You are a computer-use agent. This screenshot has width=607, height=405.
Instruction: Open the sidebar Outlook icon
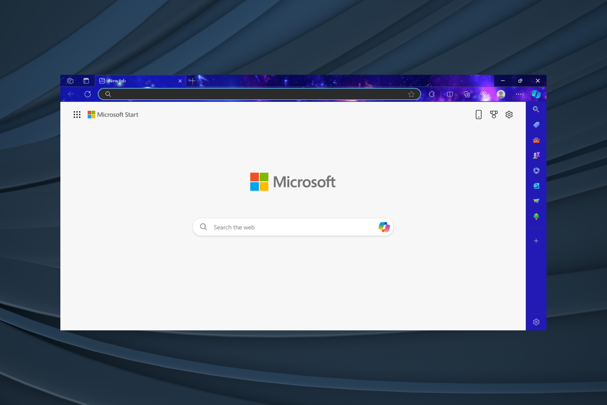tap(536, 186)
